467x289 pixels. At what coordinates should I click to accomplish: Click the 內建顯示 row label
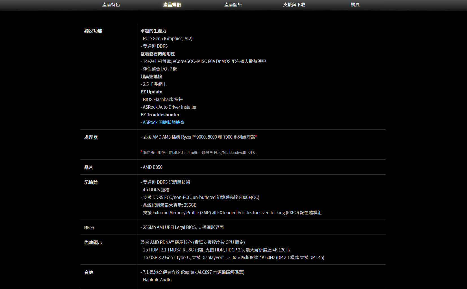pos(93,243)
